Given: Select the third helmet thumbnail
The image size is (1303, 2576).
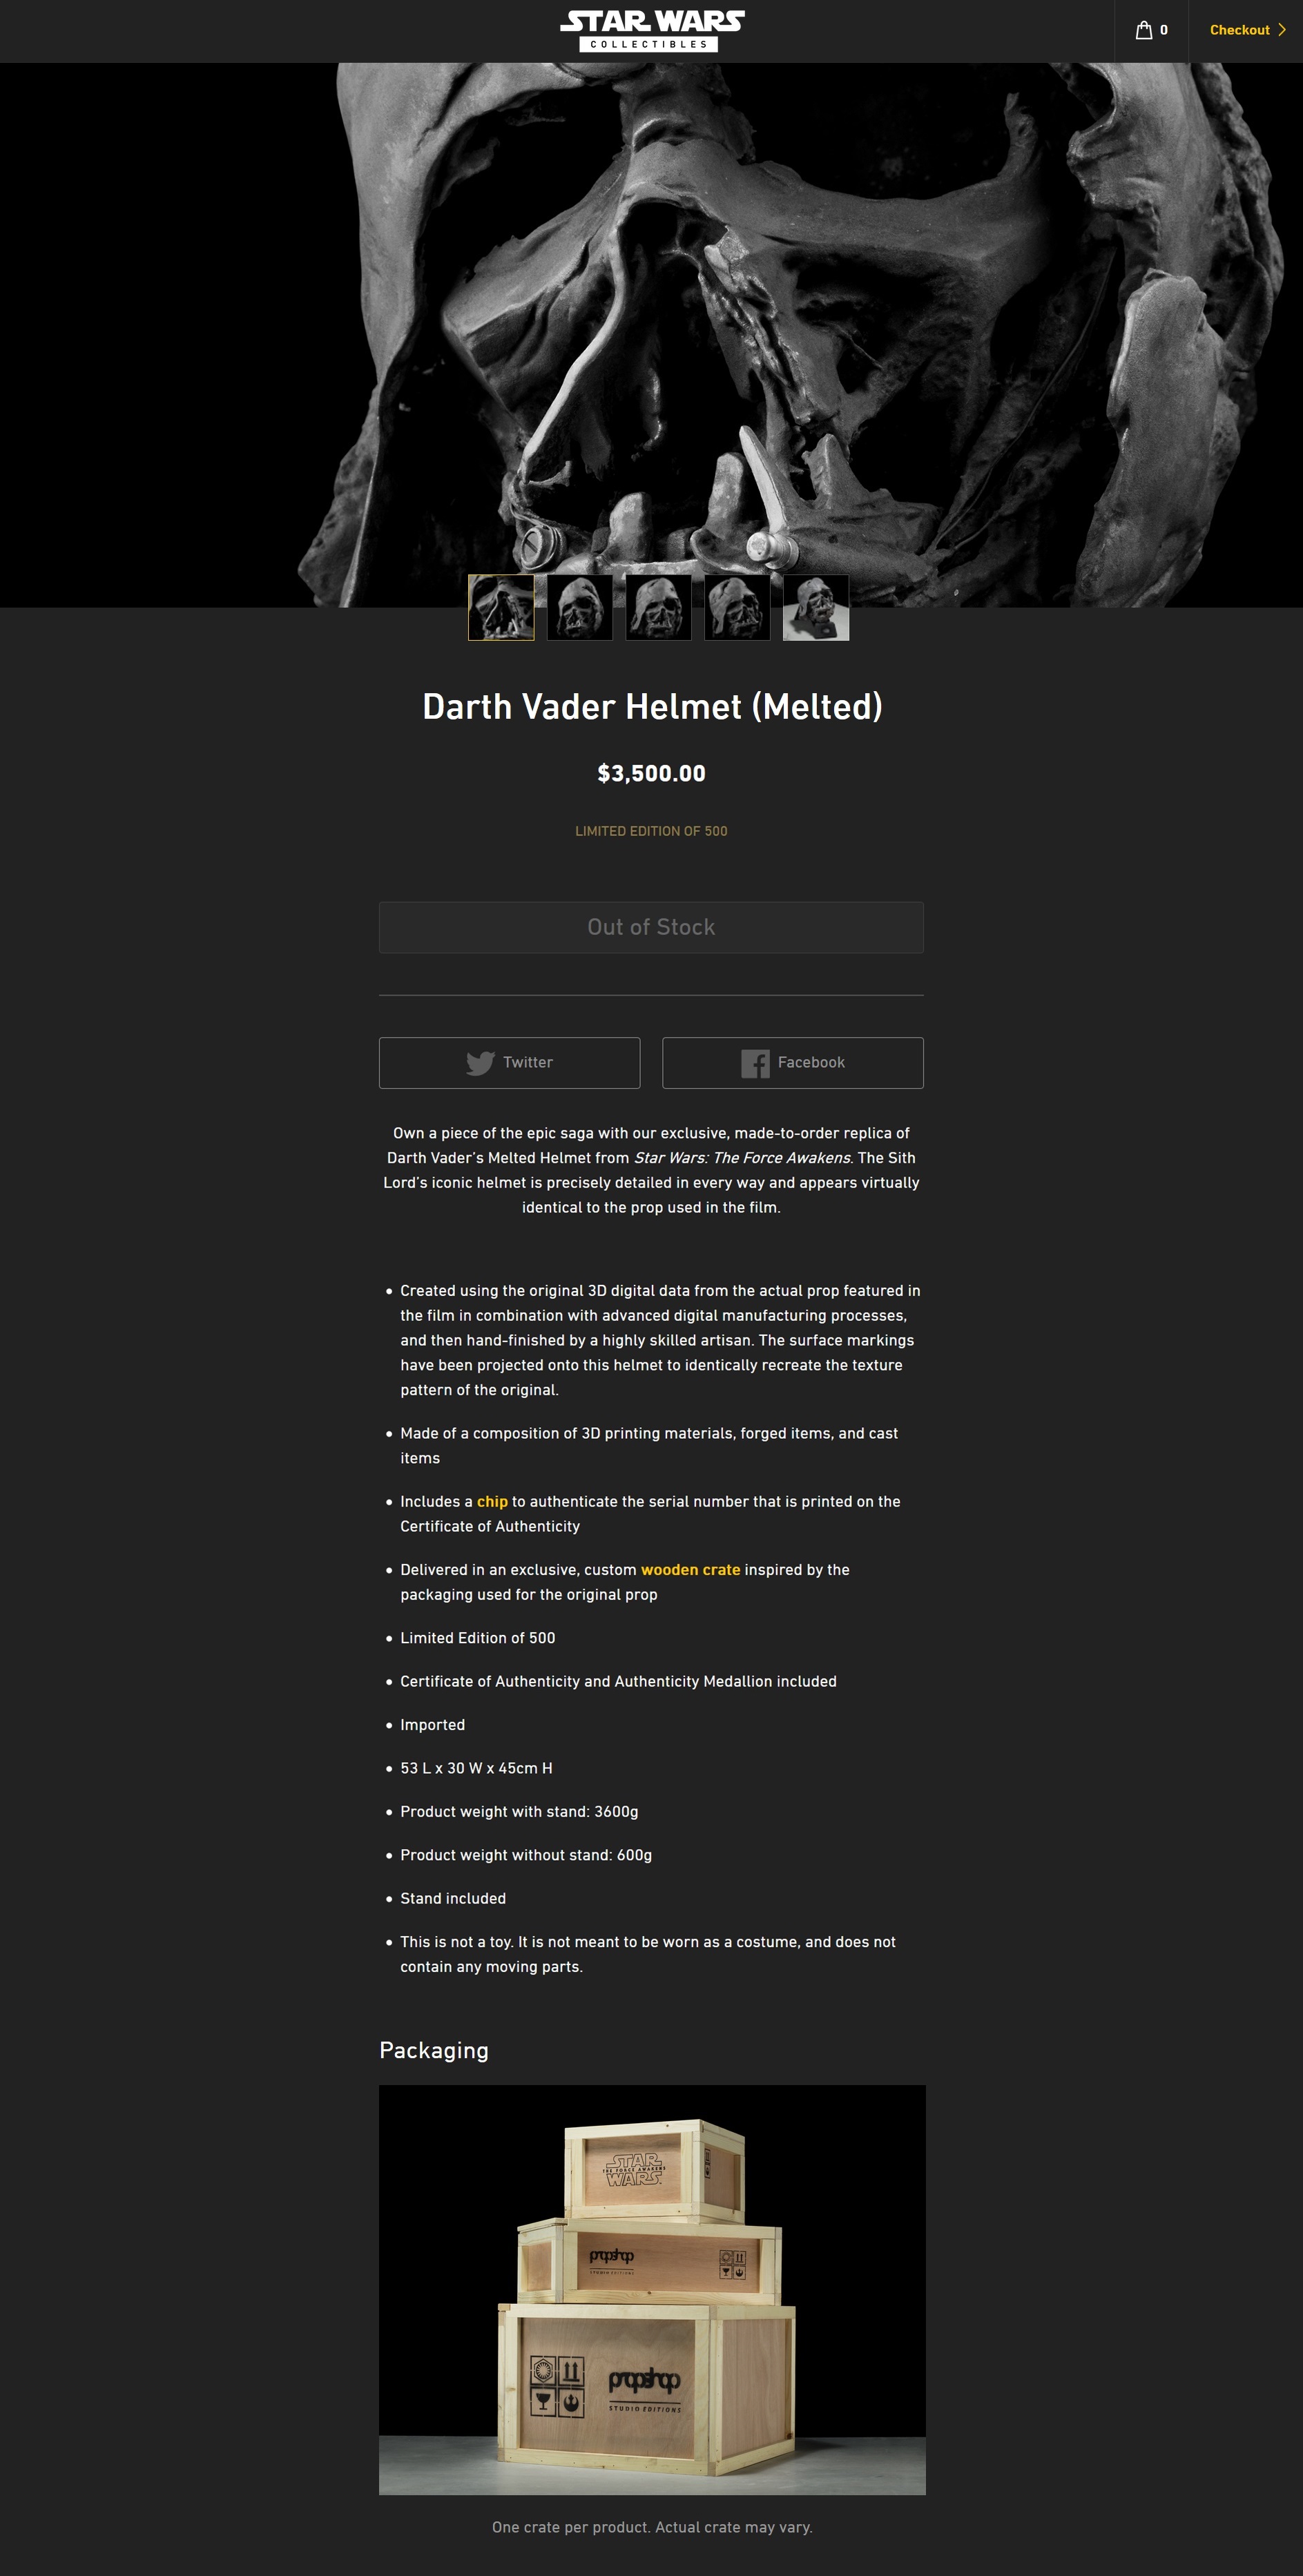Looking at the screenshot, I should coord(658,607).
